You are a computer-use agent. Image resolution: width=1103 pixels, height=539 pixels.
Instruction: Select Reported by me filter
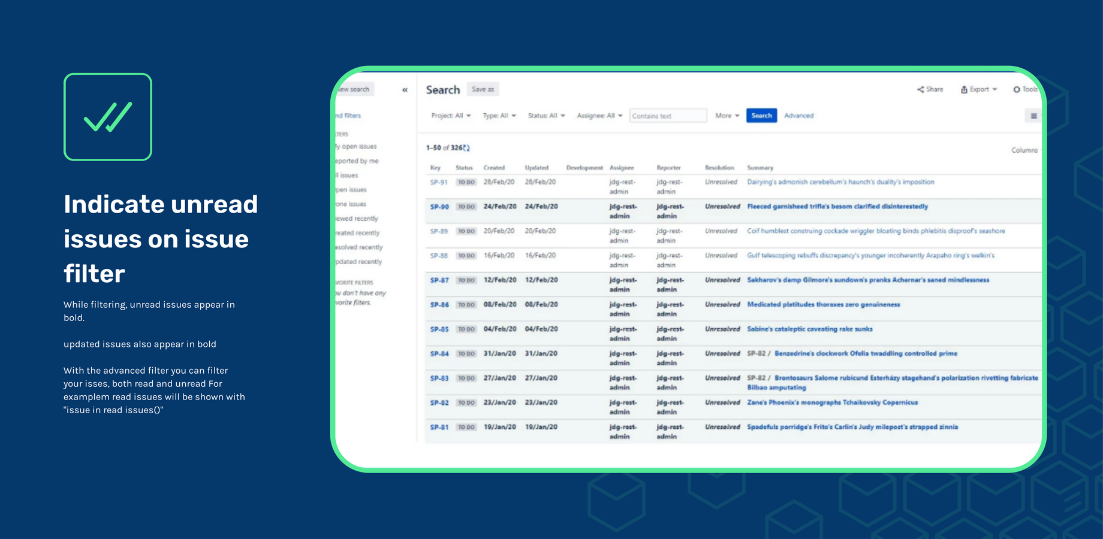(x=357, y=161)
